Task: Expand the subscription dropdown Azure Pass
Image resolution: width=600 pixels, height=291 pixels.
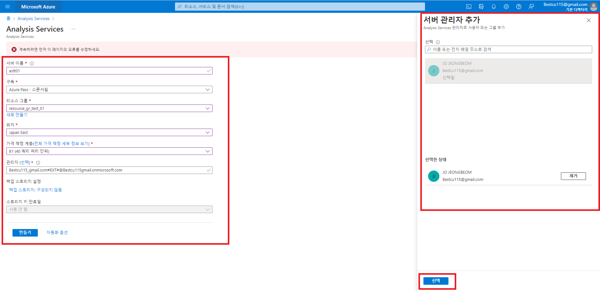Action: click(x=109, y=89)
